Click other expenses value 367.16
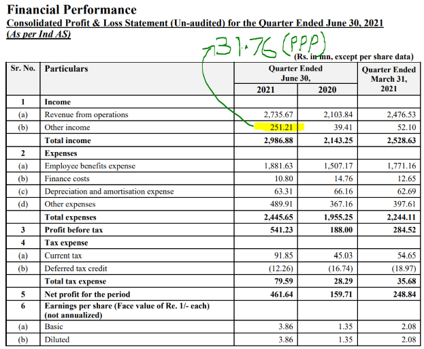The width and height of the screenshot is (424, 349). [x=341, y=204]
